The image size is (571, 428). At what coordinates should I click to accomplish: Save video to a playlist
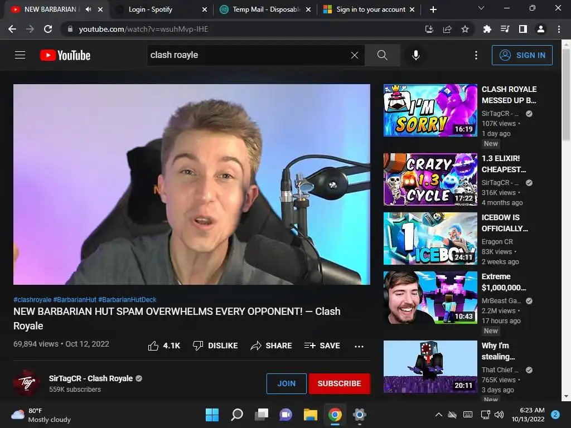click(322, 346)
